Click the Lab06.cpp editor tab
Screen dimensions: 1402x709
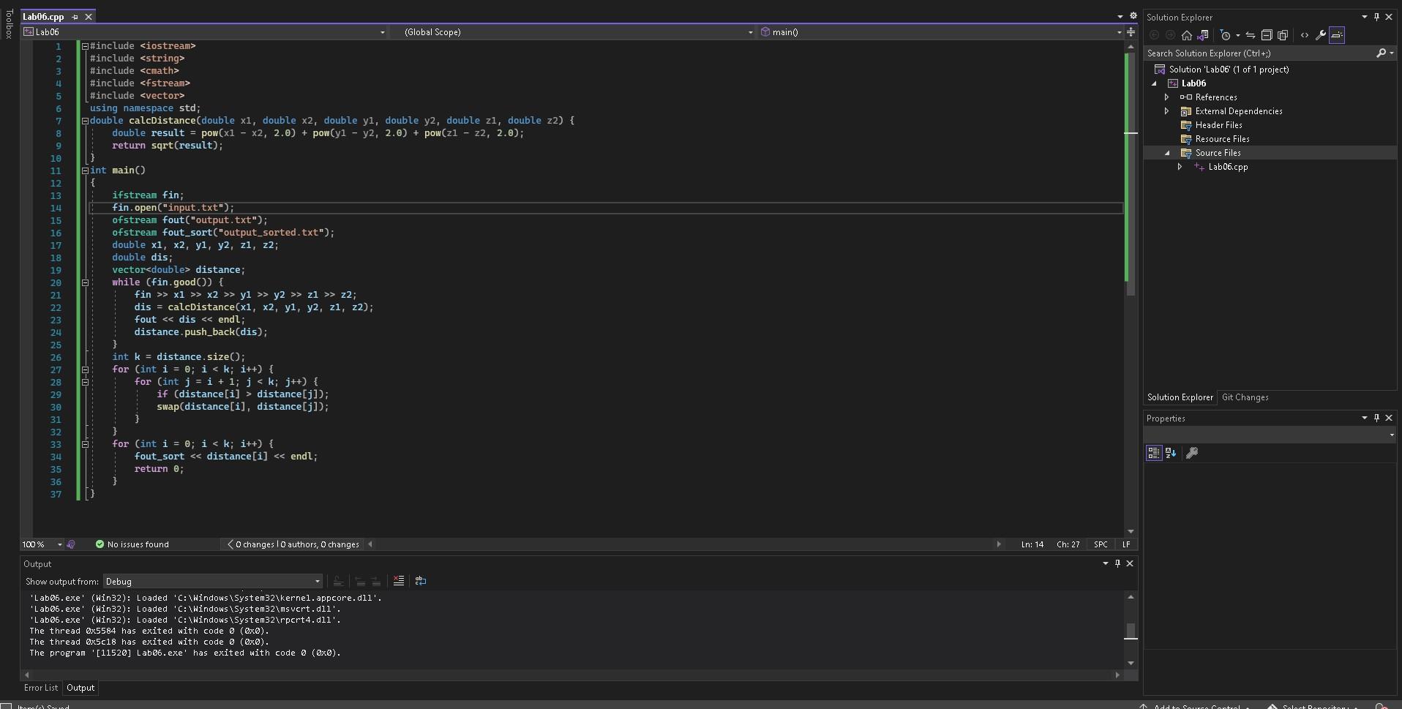(43, 16)
